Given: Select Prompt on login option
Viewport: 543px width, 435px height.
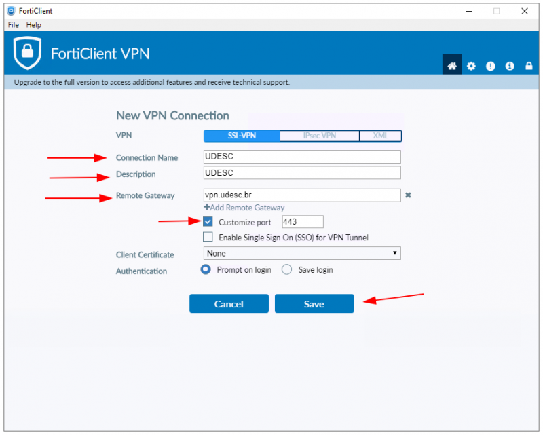Looking at the screenshot, I should 206,269.
